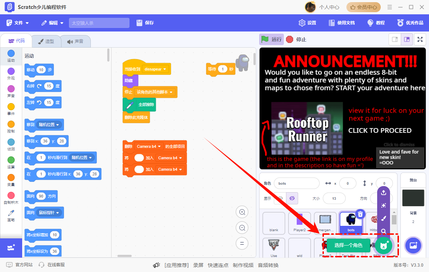The width and height of the screenshot is (429, 272).
Task: Switch to the 代码 (Code) tab
Action: click(x=16, y=41)
